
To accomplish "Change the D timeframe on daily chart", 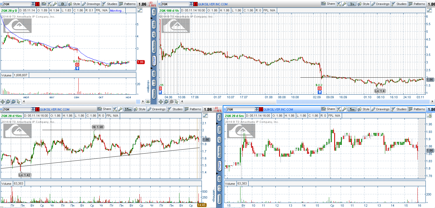I will point(62,4).
